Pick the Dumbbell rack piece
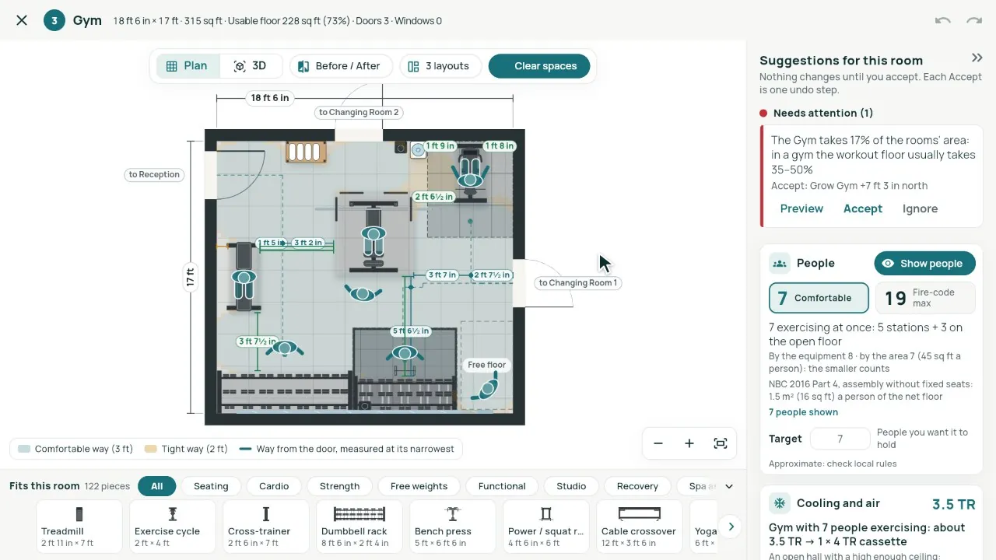The height and width of the screenshot is (560, 996). (359, 527)
